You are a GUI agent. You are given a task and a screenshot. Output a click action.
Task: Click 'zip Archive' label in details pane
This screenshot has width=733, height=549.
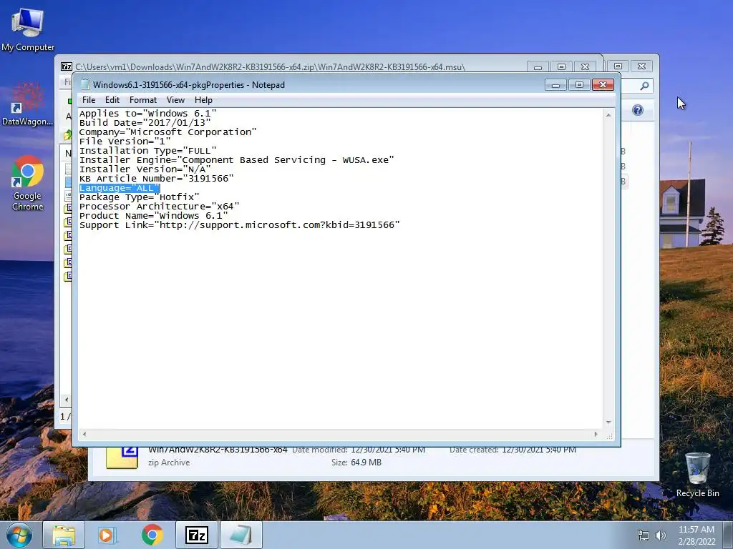[x=169, y=463]
